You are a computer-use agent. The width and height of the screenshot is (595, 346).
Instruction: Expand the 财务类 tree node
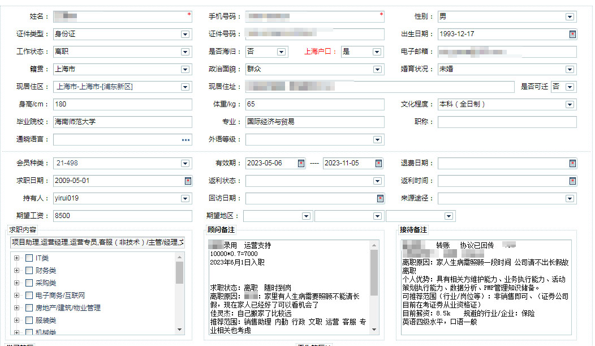(x=17, y=271)
